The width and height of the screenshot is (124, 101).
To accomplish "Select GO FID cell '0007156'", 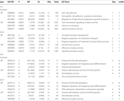I will click(x=11, y=16).
